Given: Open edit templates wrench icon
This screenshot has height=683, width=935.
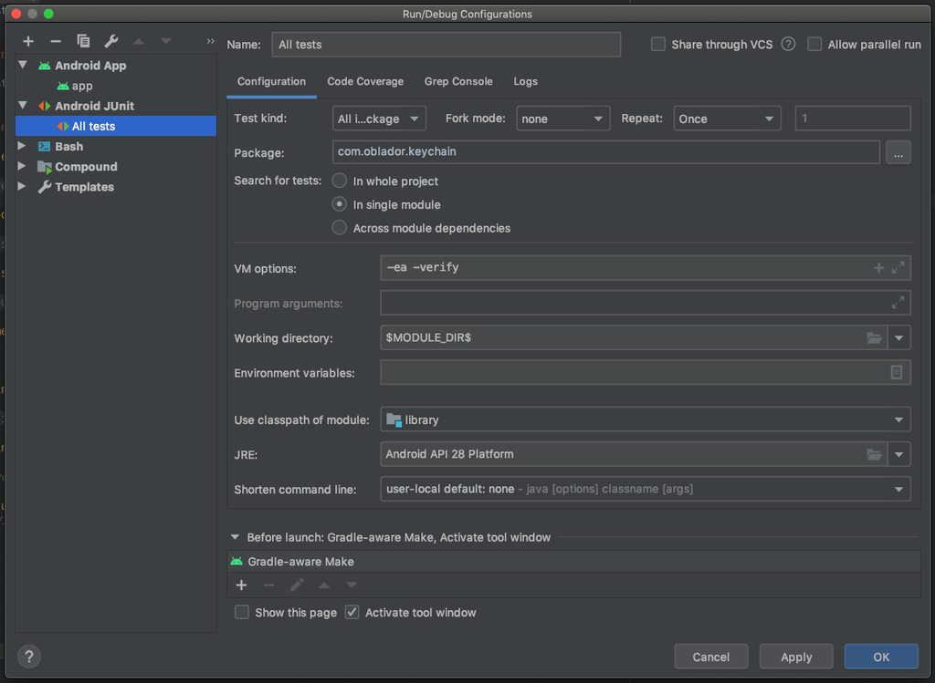Looking at the screenshot, I should (110, 40).
